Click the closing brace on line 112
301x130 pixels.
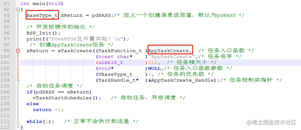coord(22,127)
